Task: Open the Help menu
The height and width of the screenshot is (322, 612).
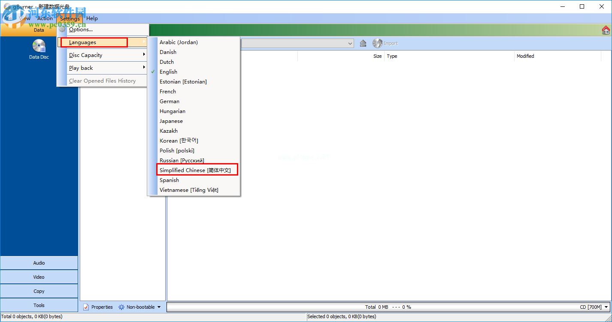Action: [x=92, y=18]
